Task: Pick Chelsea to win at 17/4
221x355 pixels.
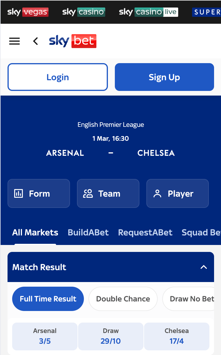Action: click(176, 336)
